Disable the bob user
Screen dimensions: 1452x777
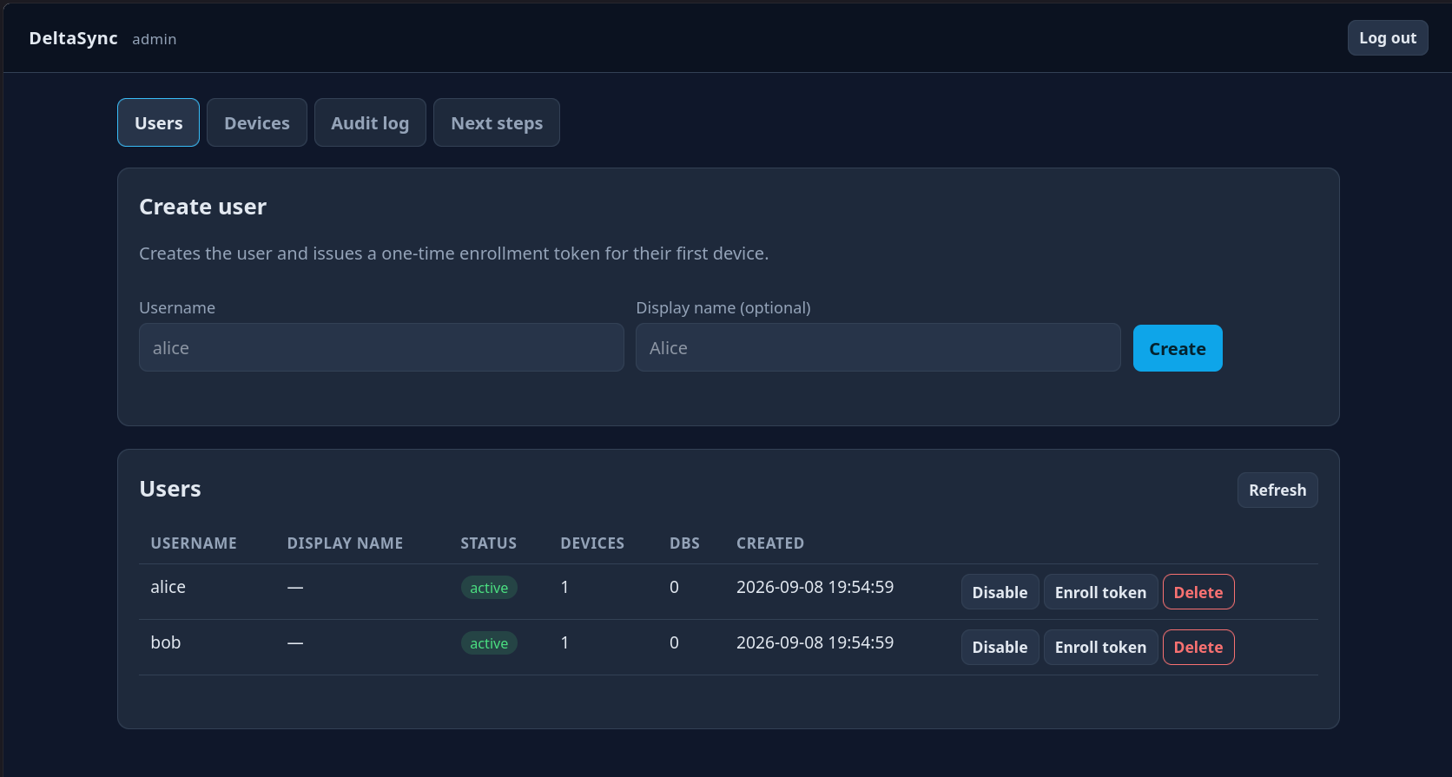click(x=1000, y=647)
